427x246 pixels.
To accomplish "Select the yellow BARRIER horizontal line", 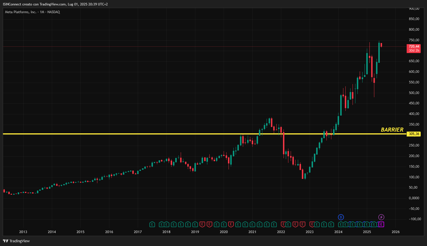I will [x=204, y=134].
